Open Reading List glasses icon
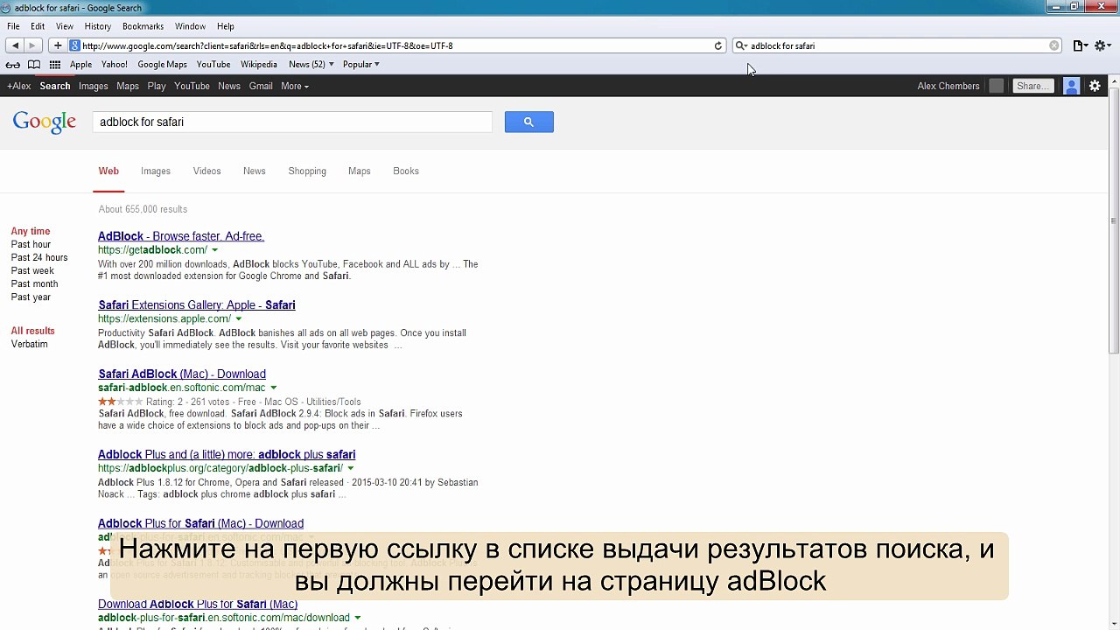 13,65
